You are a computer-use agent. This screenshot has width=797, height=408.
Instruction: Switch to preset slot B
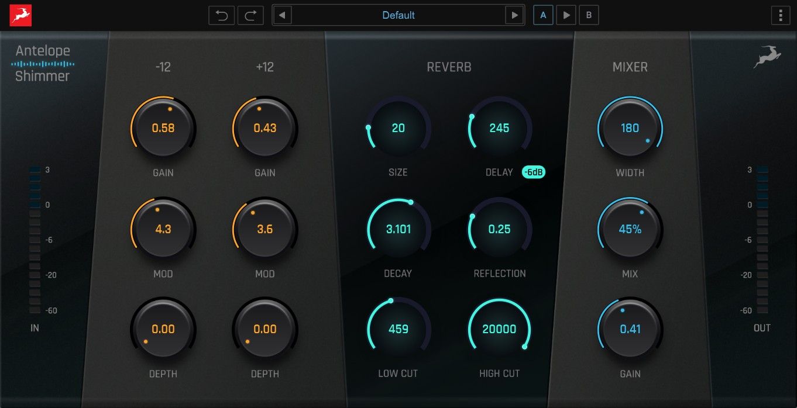[x=588, y=15]
